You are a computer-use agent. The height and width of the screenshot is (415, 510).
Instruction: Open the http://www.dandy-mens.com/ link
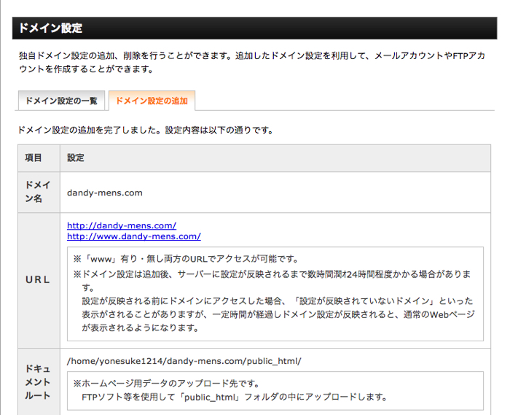click(133, 236)
